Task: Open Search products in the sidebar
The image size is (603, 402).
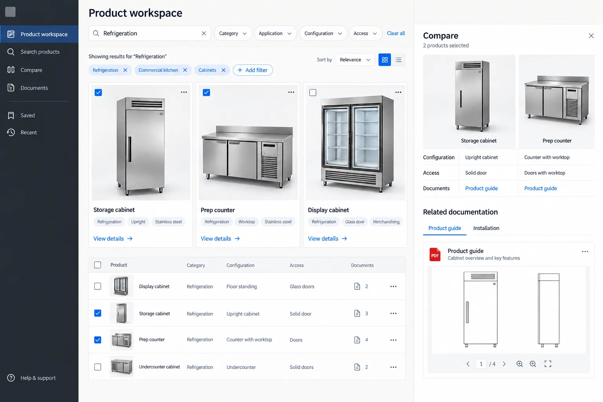Action: (39, 52)
